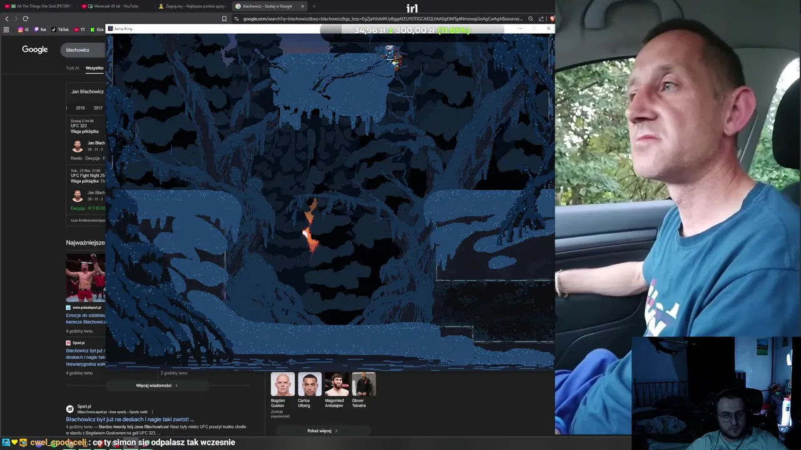The width and height of the screenshot is (801, 450).
Task: Open Błachowicz był już na deskach result
Action: click(x=130, y=419)
